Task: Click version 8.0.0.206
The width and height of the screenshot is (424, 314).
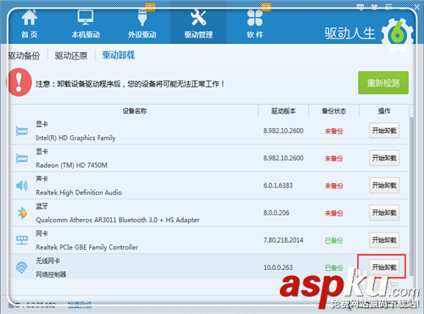Action: point(276,213)
